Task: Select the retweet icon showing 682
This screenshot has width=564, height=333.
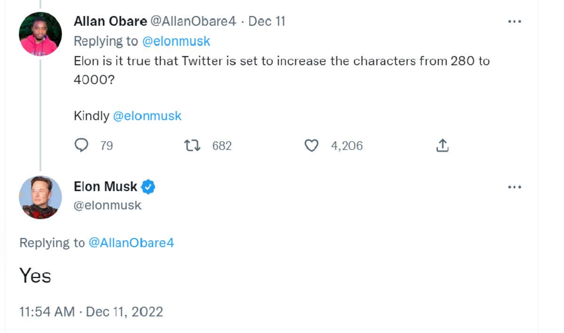Action: (x=192, y=146)
